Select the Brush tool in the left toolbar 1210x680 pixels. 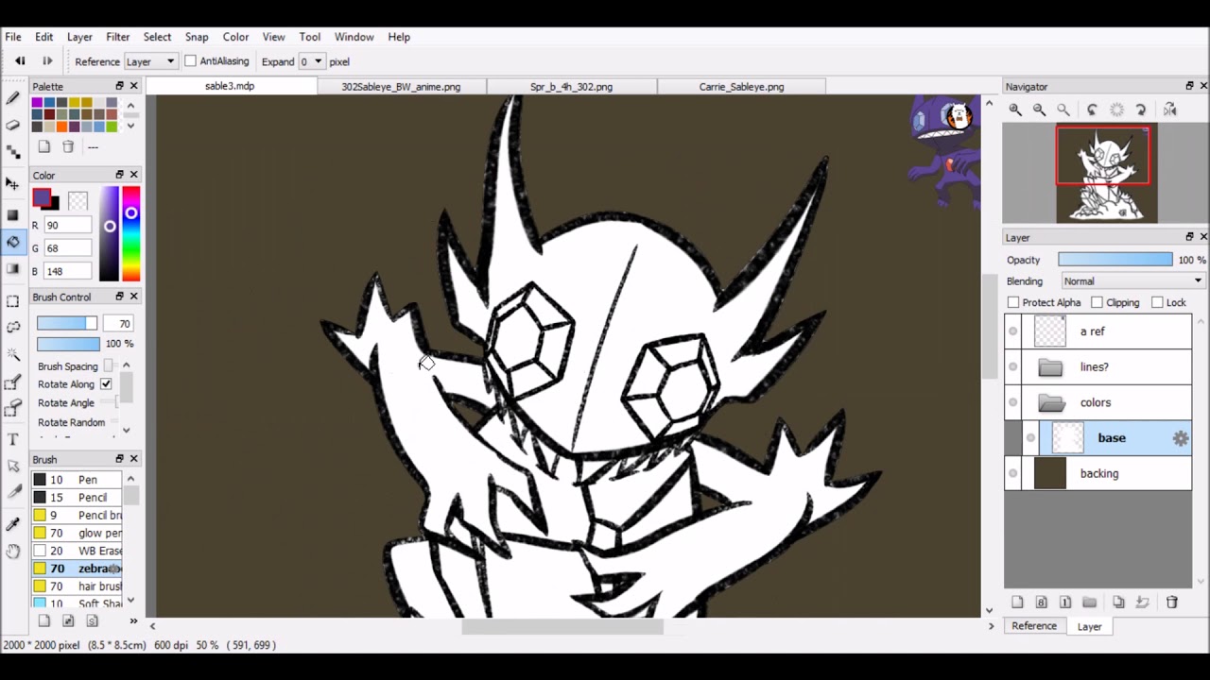(13, 97)
